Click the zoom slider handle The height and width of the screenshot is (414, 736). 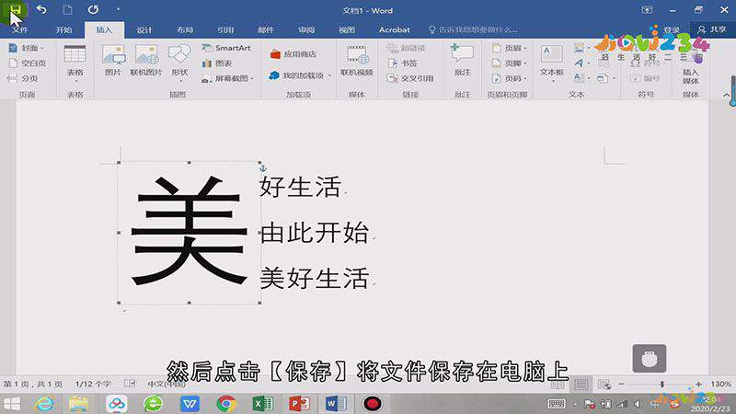tap(662, 384)
